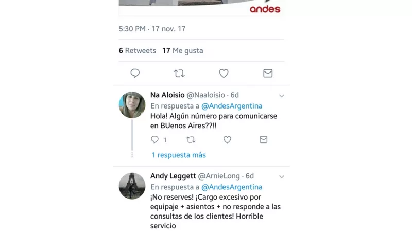Screen dimensions: 412x233
Task: Open options chevron on Andy Leggett's tweet
Action: [x=282, y=177]
